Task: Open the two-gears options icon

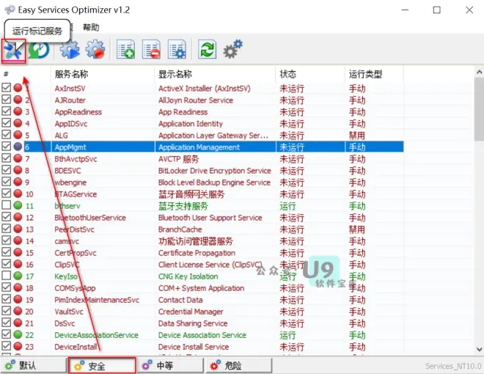Action: tap(233, 48)
